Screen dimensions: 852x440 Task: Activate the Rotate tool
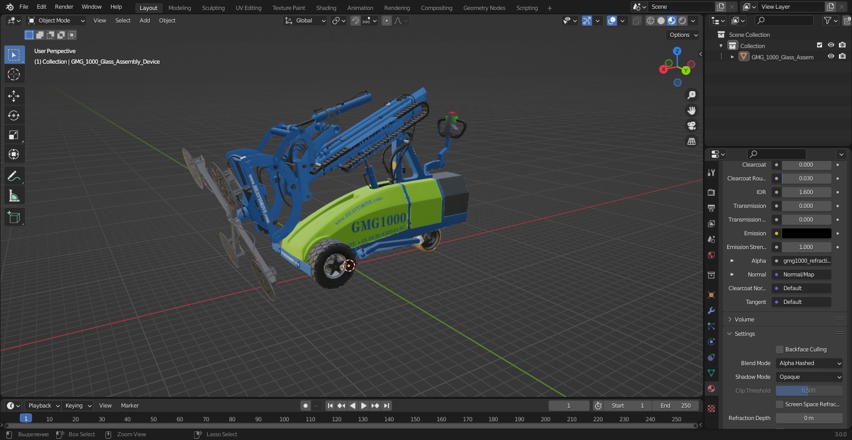[x=14, y=115]
